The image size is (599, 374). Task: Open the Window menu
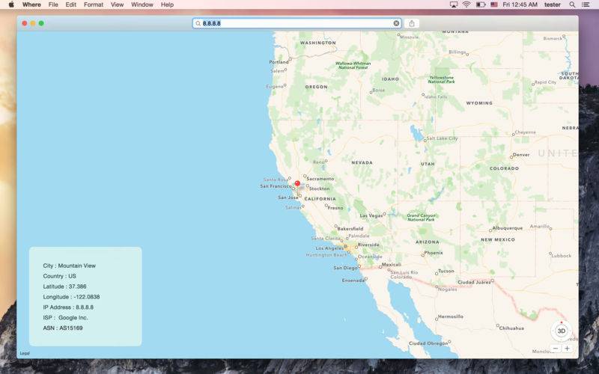point(142,4)
